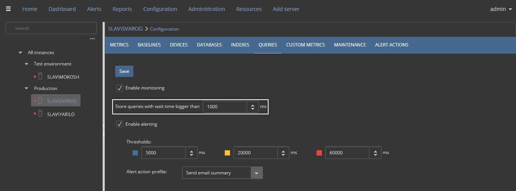Collapse the Test environment tree group

pos(26,64)
